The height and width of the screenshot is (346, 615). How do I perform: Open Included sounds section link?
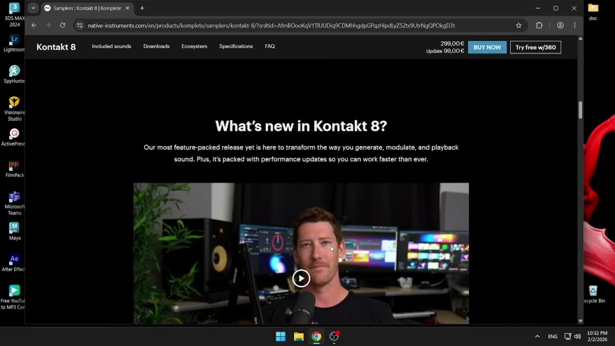[x=111, y=46]
